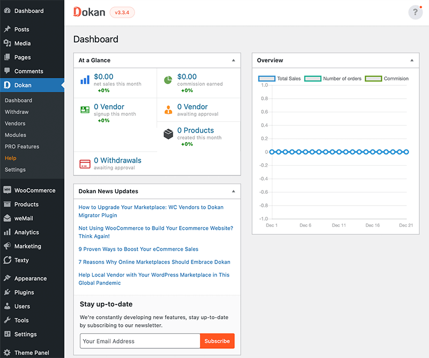The height and width of the screenshot is (358, 429).
Task: Click the 'Stay up-to-date' heading
Action: [106, 304]
